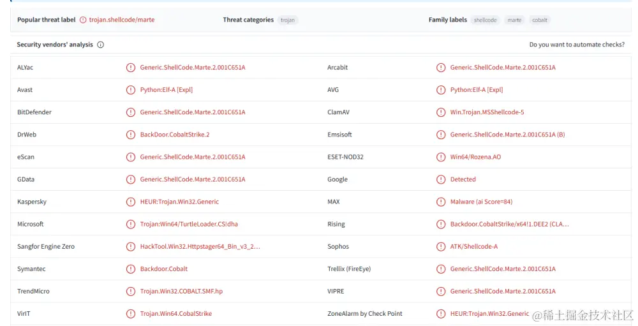Click MAX's Malware (ai Score=84) result
The width and height of the screenshot is (638, 326).
pos(481,202)
